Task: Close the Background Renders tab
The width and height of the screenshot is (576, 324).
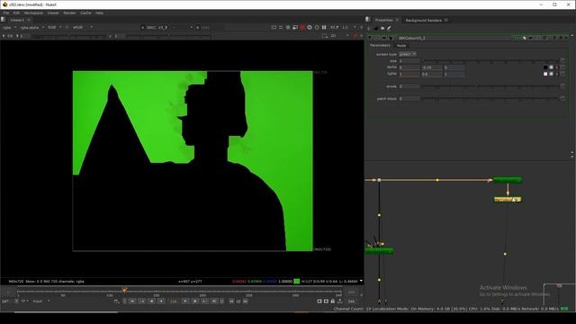Action: pyautogui.click(x=446, y=20)
